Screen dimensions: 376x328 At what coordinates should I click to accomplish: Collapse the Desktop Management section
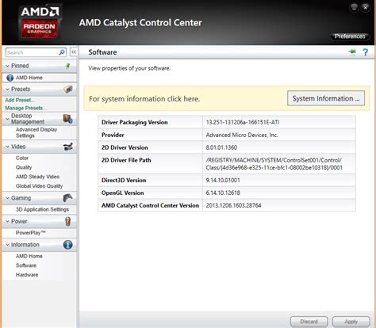[x=7, y=119]
